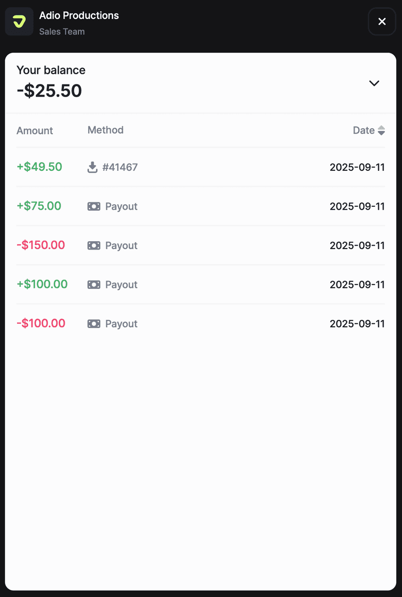
Task: Click the Payout cash icon on -$100.00 row
Action: (94, 323)
